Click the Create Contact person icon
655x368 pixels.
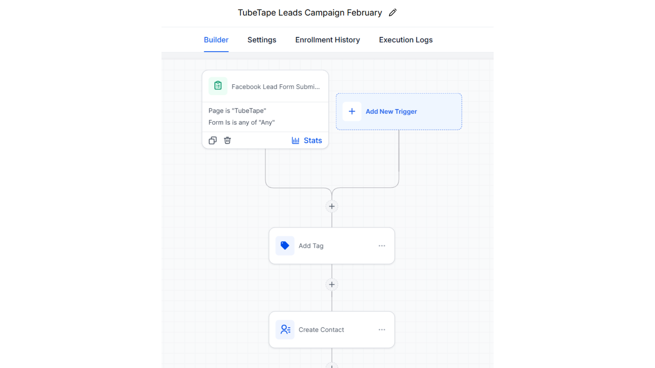285,330
